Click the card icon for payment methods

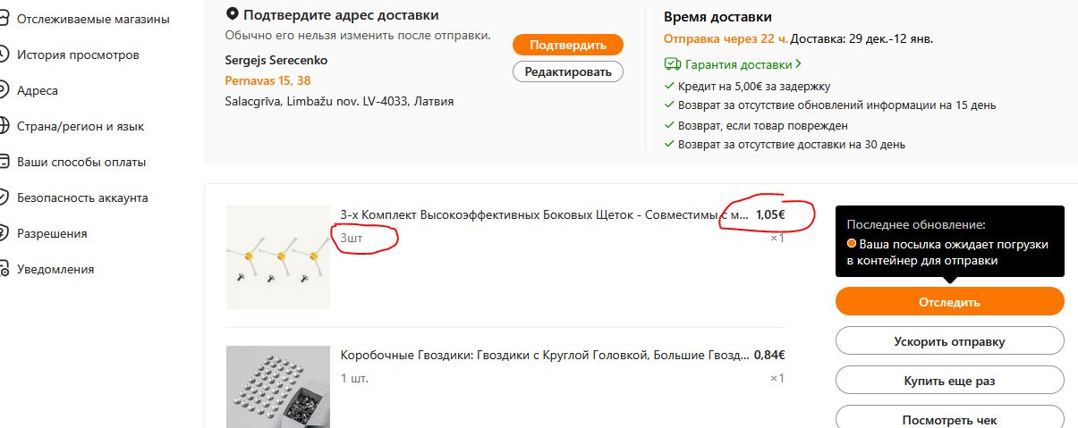coord(3,162)
